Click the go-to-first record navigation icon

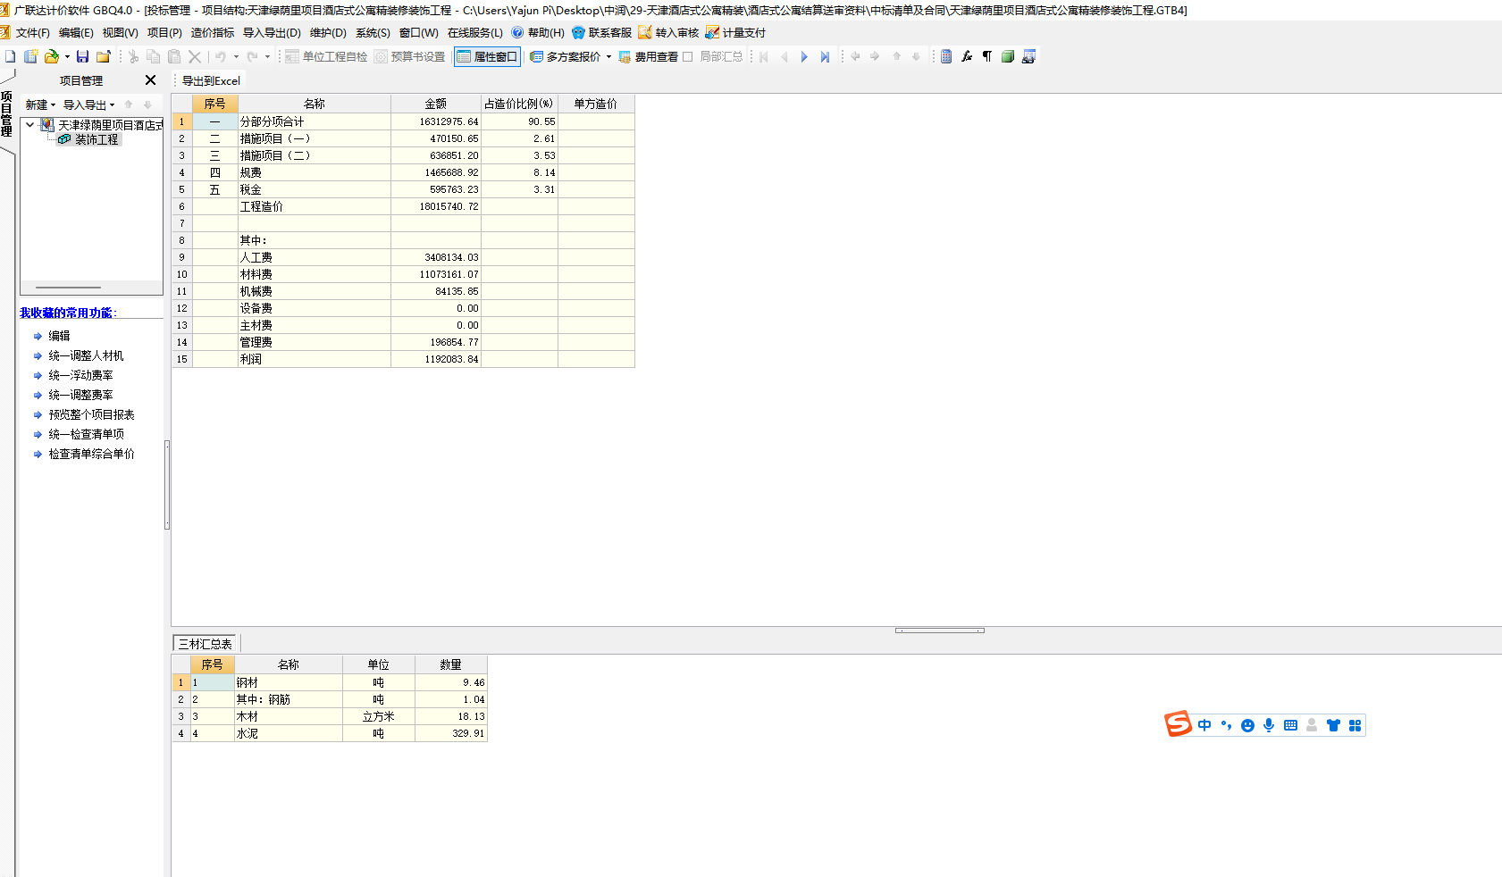764,56
